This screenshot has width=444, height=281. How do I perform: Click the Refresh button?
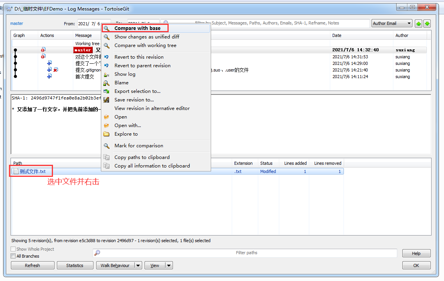coord(32,265)
